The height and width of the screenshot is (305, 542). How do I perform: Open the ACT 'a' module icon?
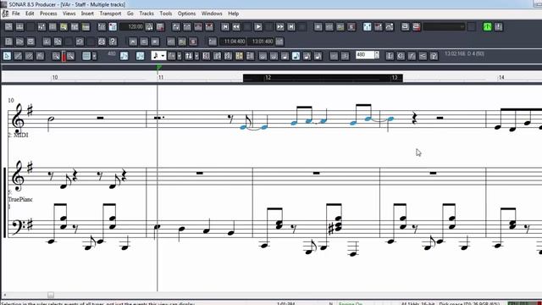tap(405, 26)
